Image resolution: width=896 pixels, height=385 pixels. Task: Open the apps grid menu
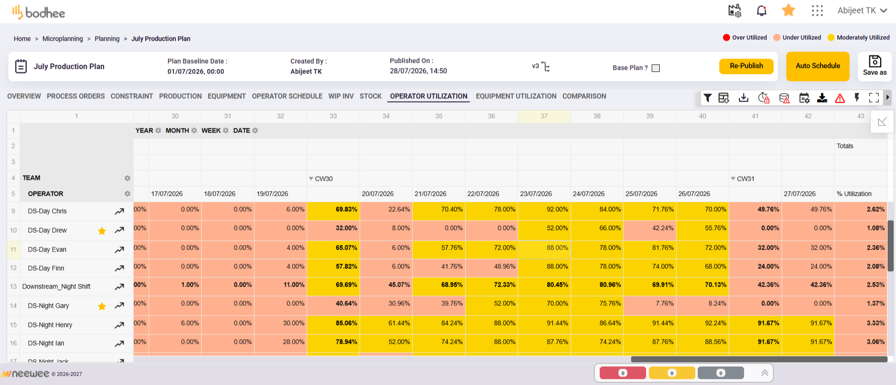[x=817, y=11]
